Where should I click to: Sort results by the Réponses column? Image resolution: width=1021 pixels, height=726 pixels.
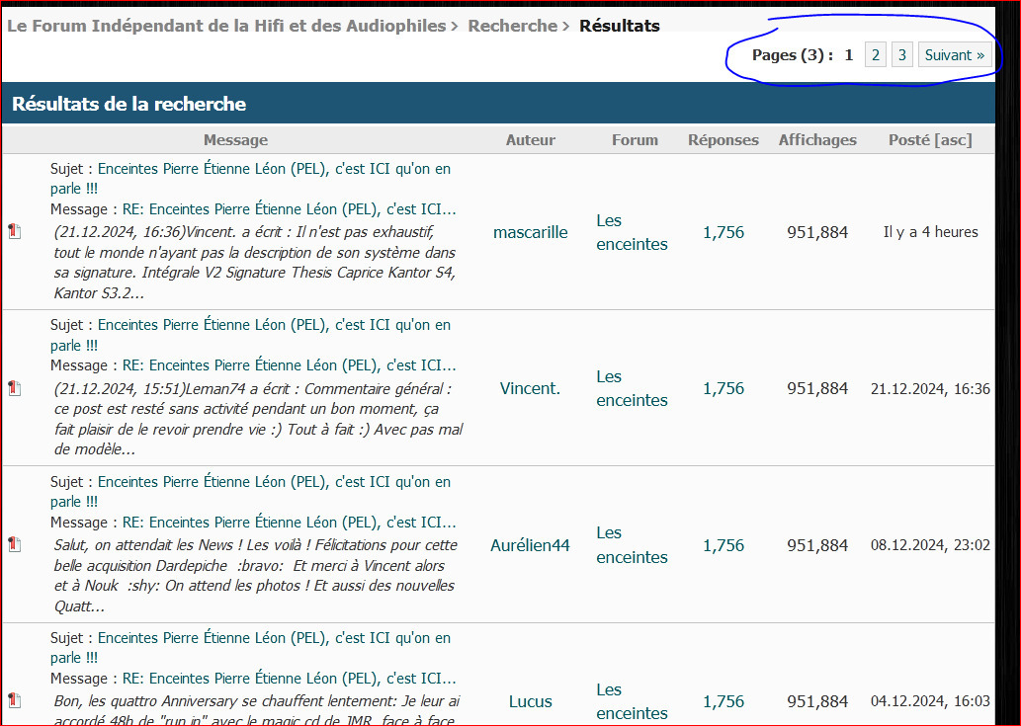coord(723,140)
